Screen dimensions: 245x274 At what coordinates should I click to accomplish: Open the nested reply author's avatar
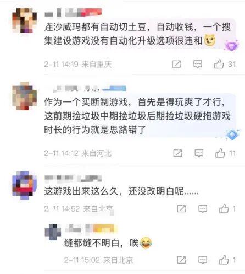point(53,232)
